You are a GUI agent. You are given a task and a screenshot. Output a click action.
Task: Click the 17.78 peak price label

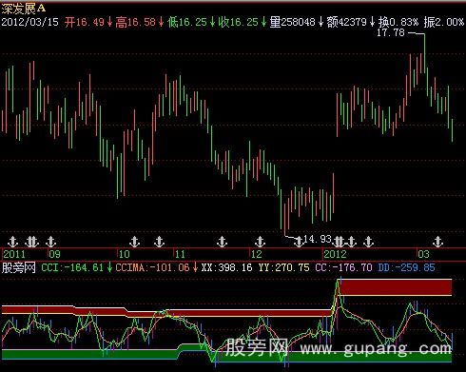pos(391,32)
